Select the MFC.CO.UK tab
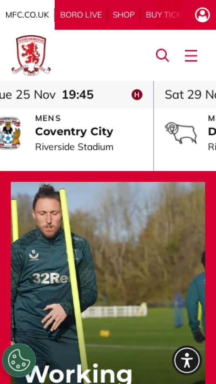 click(x=27, y=15)
